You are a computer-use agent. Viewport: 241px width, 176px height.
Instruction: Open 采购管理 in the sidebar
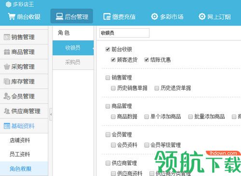(x=24, y=67)
